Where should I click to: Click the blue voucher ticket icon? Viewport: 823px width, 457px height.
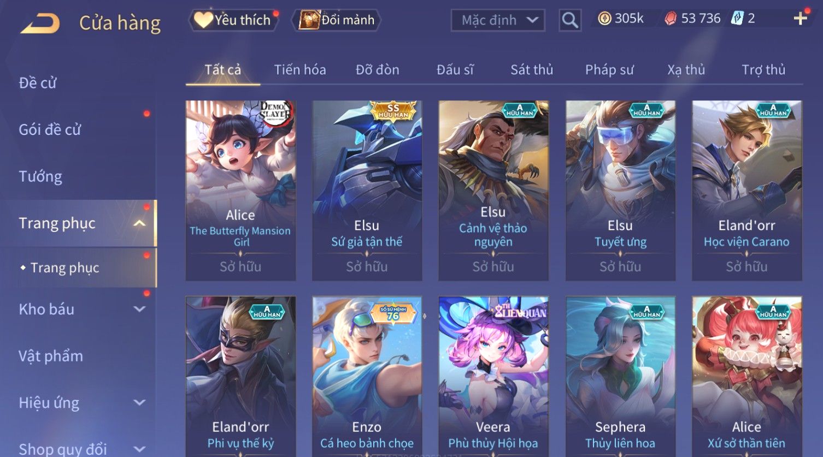coord(737,19)
